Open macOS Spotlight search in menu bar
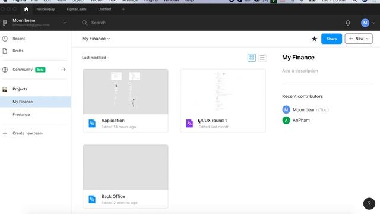Viewport: 380px width, 214px height. point(355,1)
